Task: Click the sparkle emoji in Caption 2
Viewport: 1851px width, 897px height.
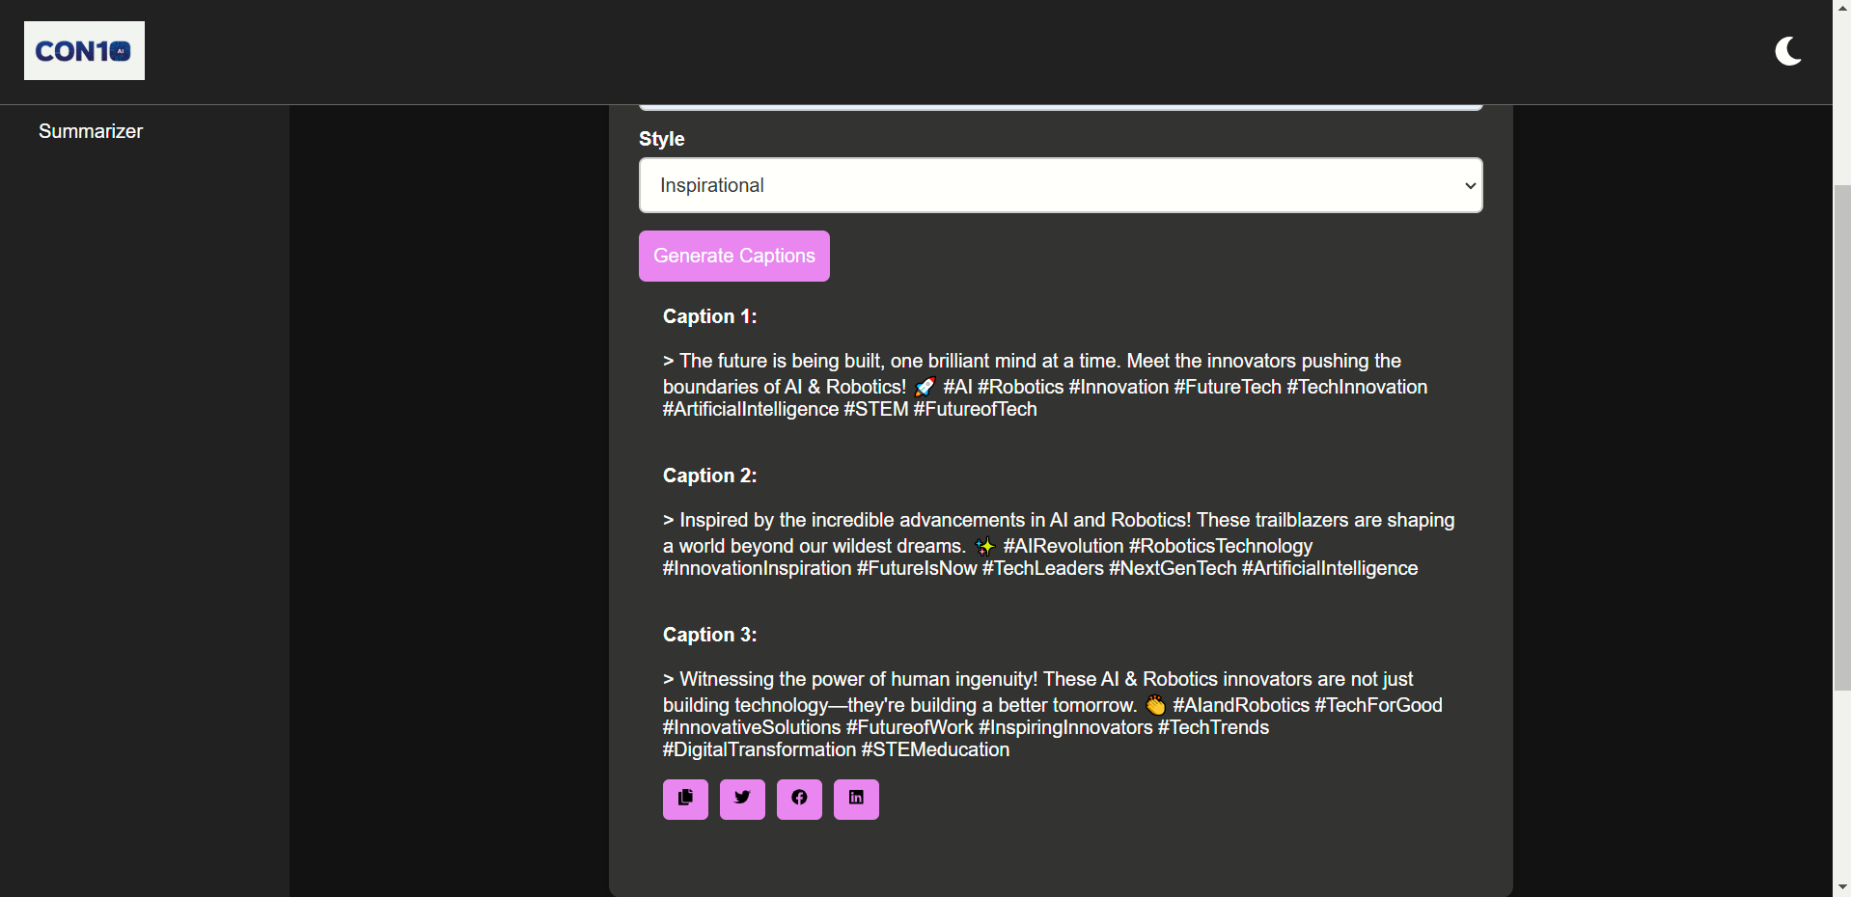Action: pos(984,547)
